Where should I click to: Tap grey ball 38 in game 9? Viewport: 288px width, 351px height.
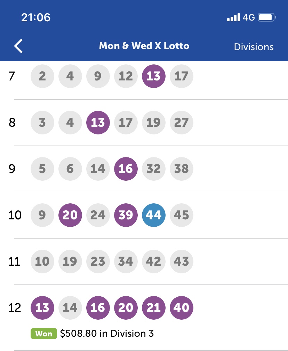click(x=181, y=169)
